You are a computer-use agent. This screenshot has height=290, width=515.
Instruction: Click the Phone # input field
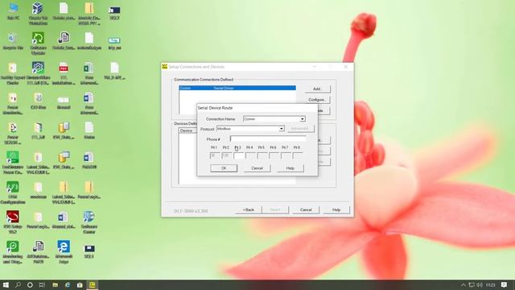(x=268, y=139)
